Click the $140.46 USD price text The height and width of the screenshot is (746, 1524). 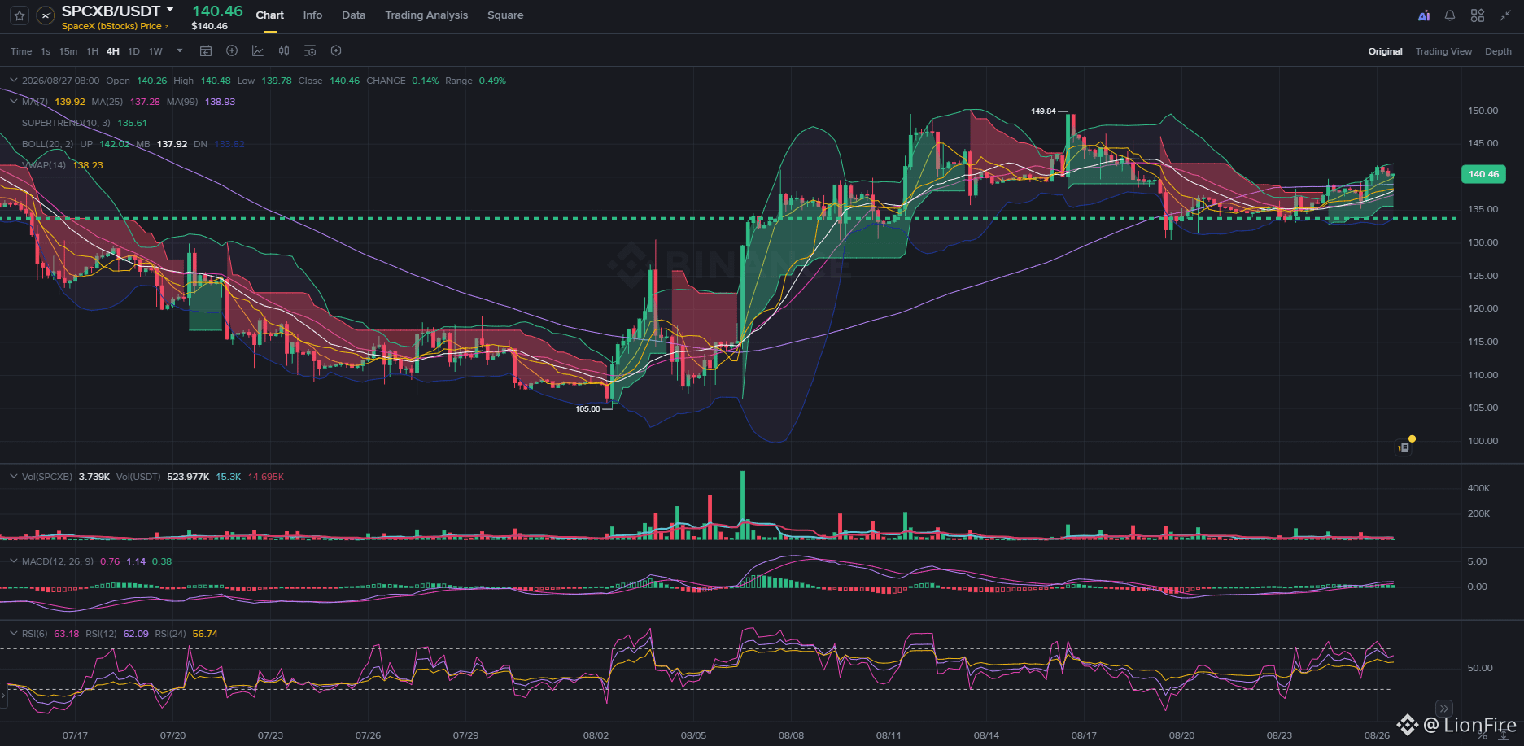(209, 26)
